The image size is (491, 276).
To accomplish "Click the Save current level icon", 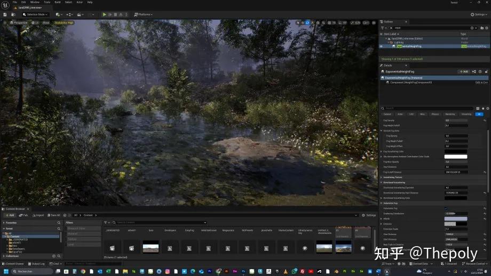I will pyautogui.click(x=5, y=14).
